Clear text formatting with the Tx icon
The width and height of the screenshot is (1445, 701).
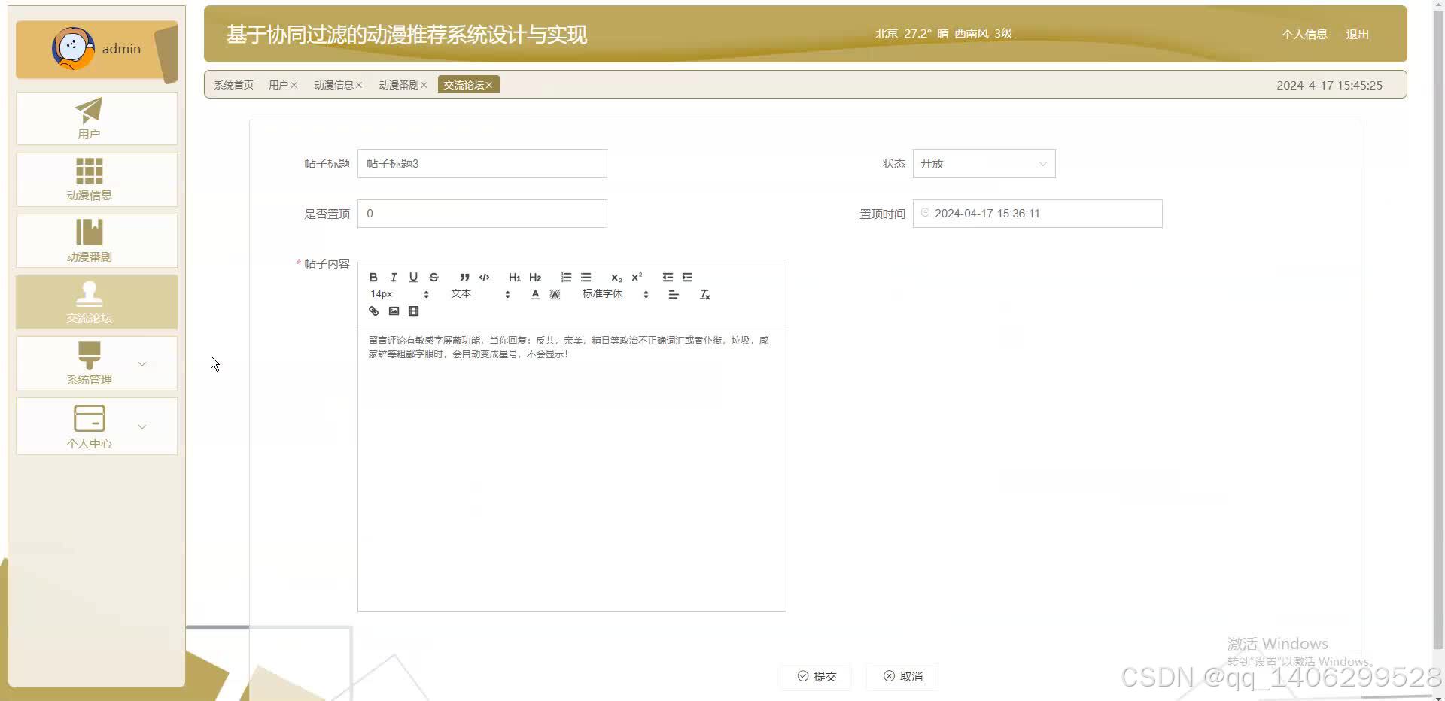click(705, 295)
